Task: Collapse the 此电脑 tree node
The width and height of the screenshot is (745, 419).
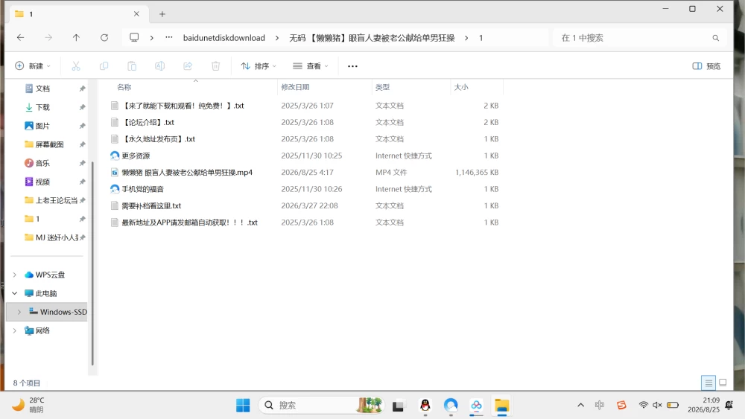Action: coord(15,293)
